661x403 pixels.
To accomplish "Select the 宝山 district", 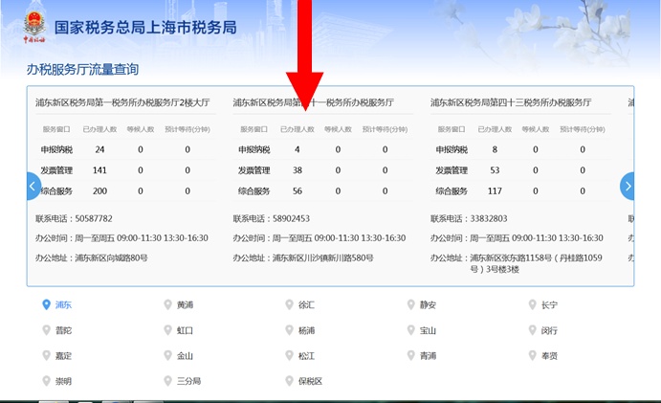I will tap(428, 330).
